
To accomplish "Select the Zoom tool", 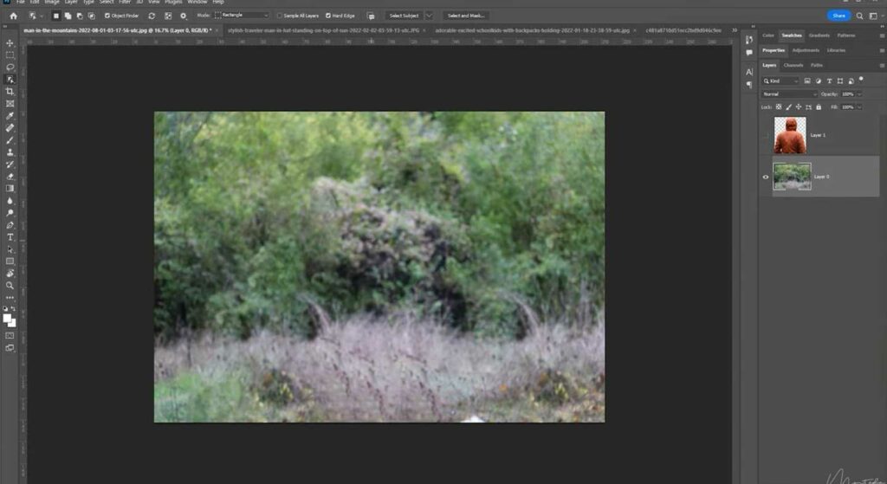I will [10, 286].
